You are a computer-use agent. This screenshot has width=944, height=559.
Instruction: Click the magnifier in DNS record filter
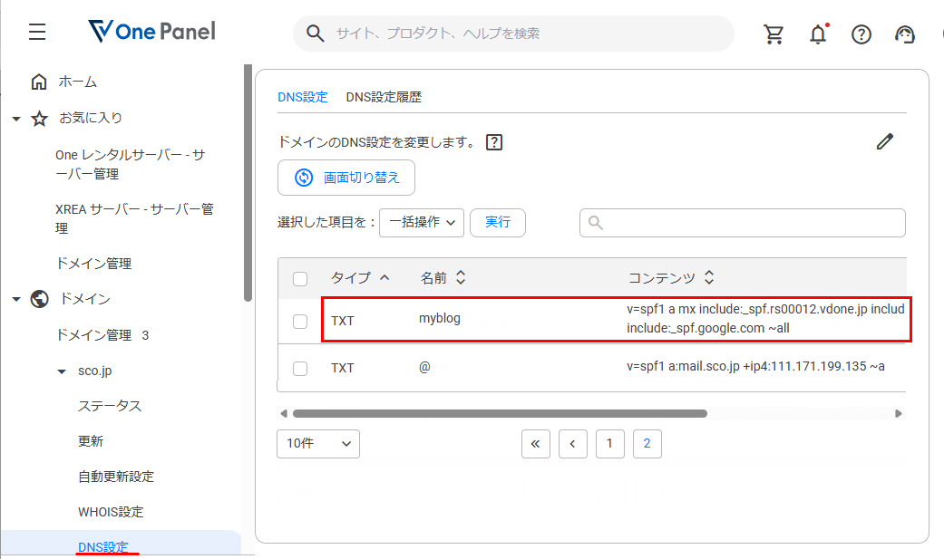(x=596, y=223)
